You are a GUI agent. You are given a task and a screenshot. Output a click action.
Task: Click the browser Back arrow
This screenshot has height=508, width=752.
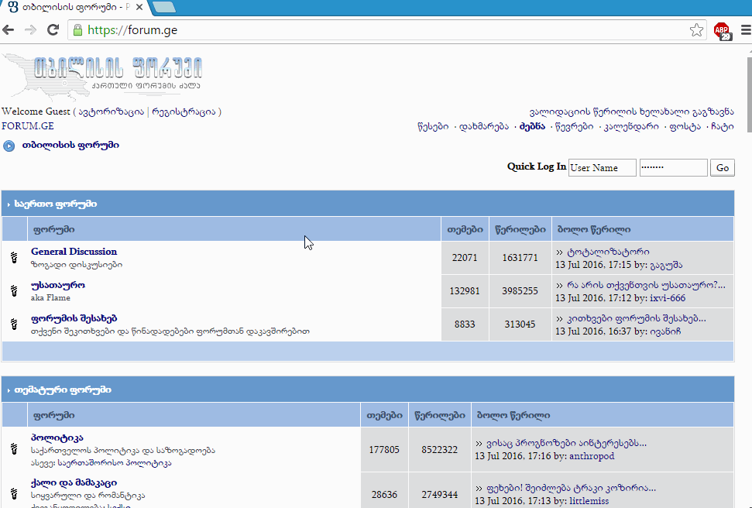[9, 30]
